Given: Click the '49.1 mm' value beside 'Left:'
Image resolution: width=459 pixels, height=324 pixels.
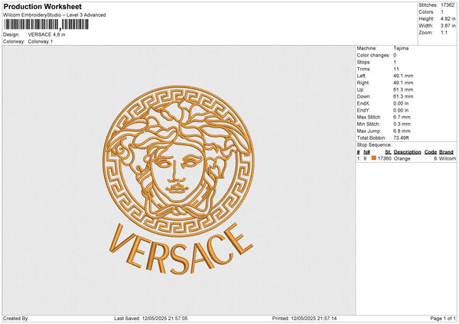Looking at the screenshot, I should 403,76.
